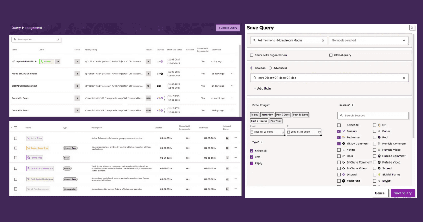Screen dimensions: 423x222
Task: Check the Soyjak source checkbox
Action: click(375, 181)
